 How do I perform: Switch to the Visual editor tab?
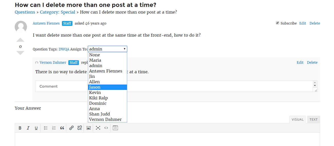click(298, 120)
